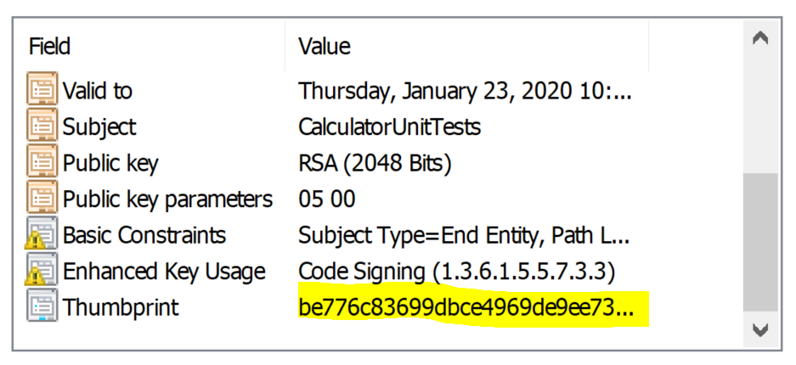Select the Basic Constraints row label
796x365 pixels.
[144, 235]
